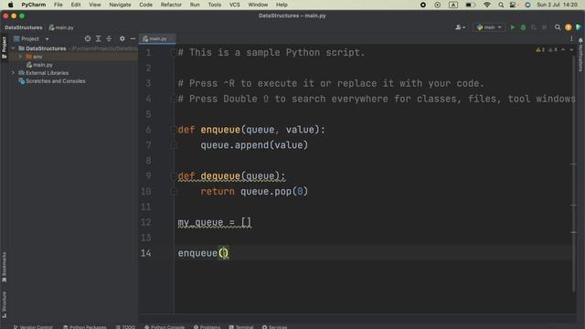Open Project panel gear options
The image size is (585, 329).
122,38
